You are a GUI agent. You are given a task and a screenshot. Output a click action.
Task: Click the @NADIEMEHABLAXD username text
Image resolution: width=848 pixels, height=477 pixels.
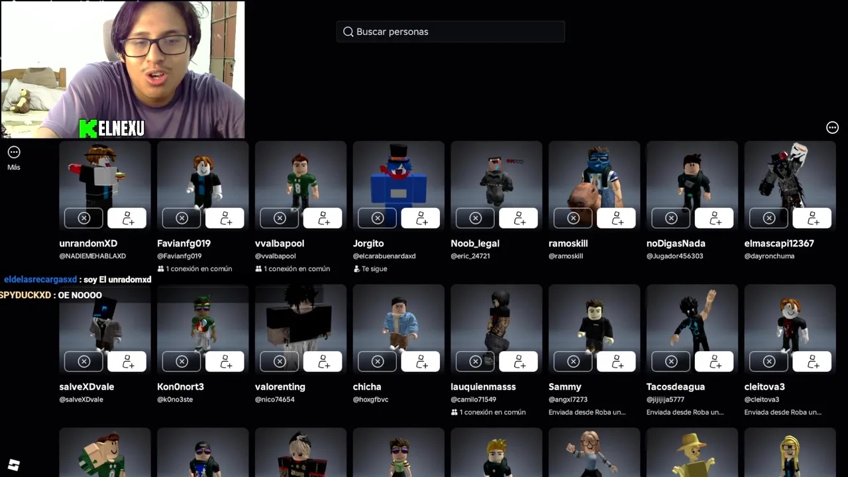click(92, 256)
